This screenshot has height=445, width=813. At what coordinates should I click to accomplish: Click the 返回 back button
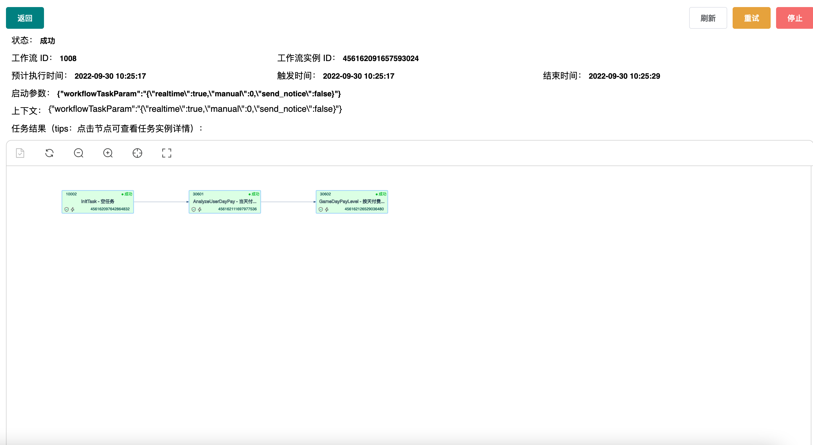(25, 18)
